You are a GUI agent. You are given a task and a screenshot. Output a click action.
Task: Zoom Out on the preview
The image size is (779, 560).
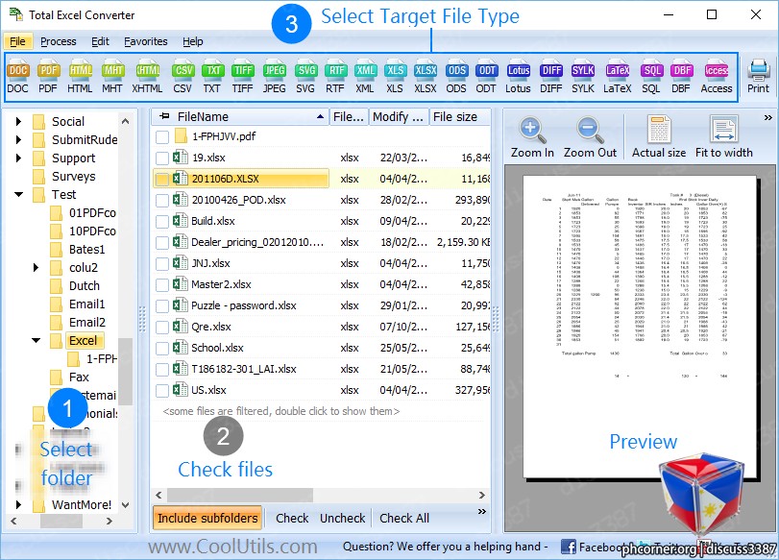click(x=590, y=137)
